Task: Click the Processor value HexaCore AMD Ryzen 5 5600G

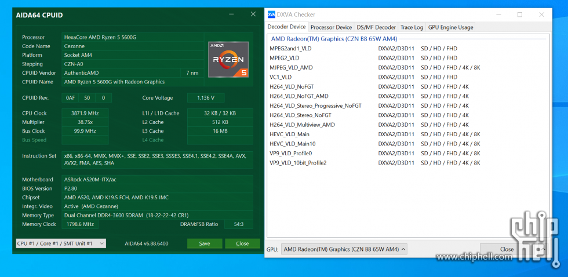Action: click(x=133, y=37)
